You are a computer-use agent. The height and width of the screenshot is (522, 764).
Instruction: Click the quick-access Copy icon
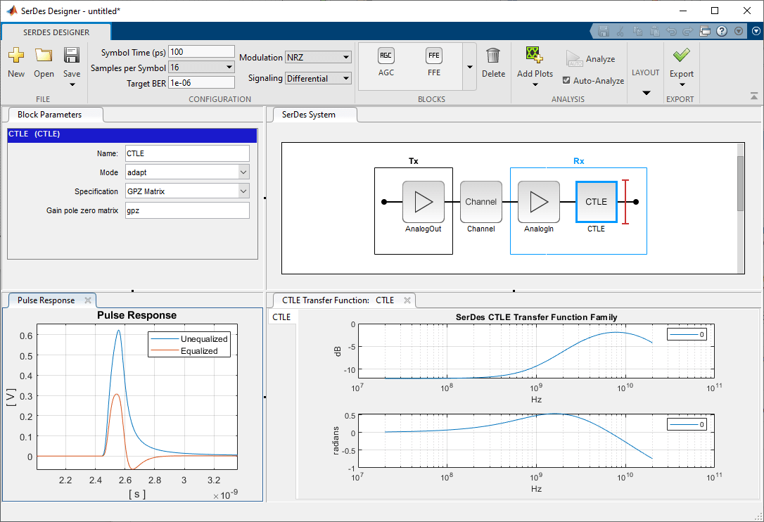(x=637, y=31)
